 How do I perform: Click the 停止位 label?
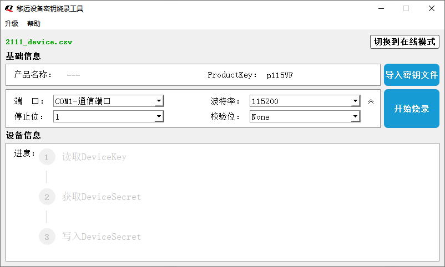(29, 117)
